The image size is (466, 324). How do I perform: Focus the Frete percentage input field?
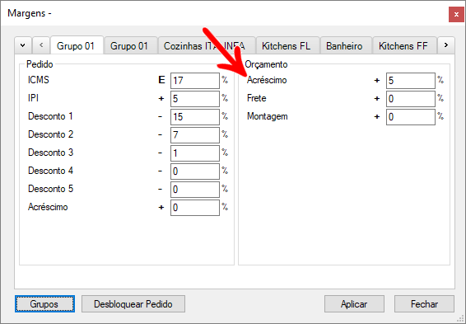pyautogui.click(x=411, y=99)
